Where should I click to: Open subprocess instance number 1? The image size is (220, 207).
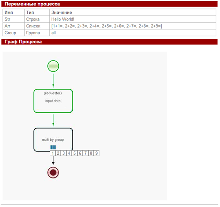53,153
